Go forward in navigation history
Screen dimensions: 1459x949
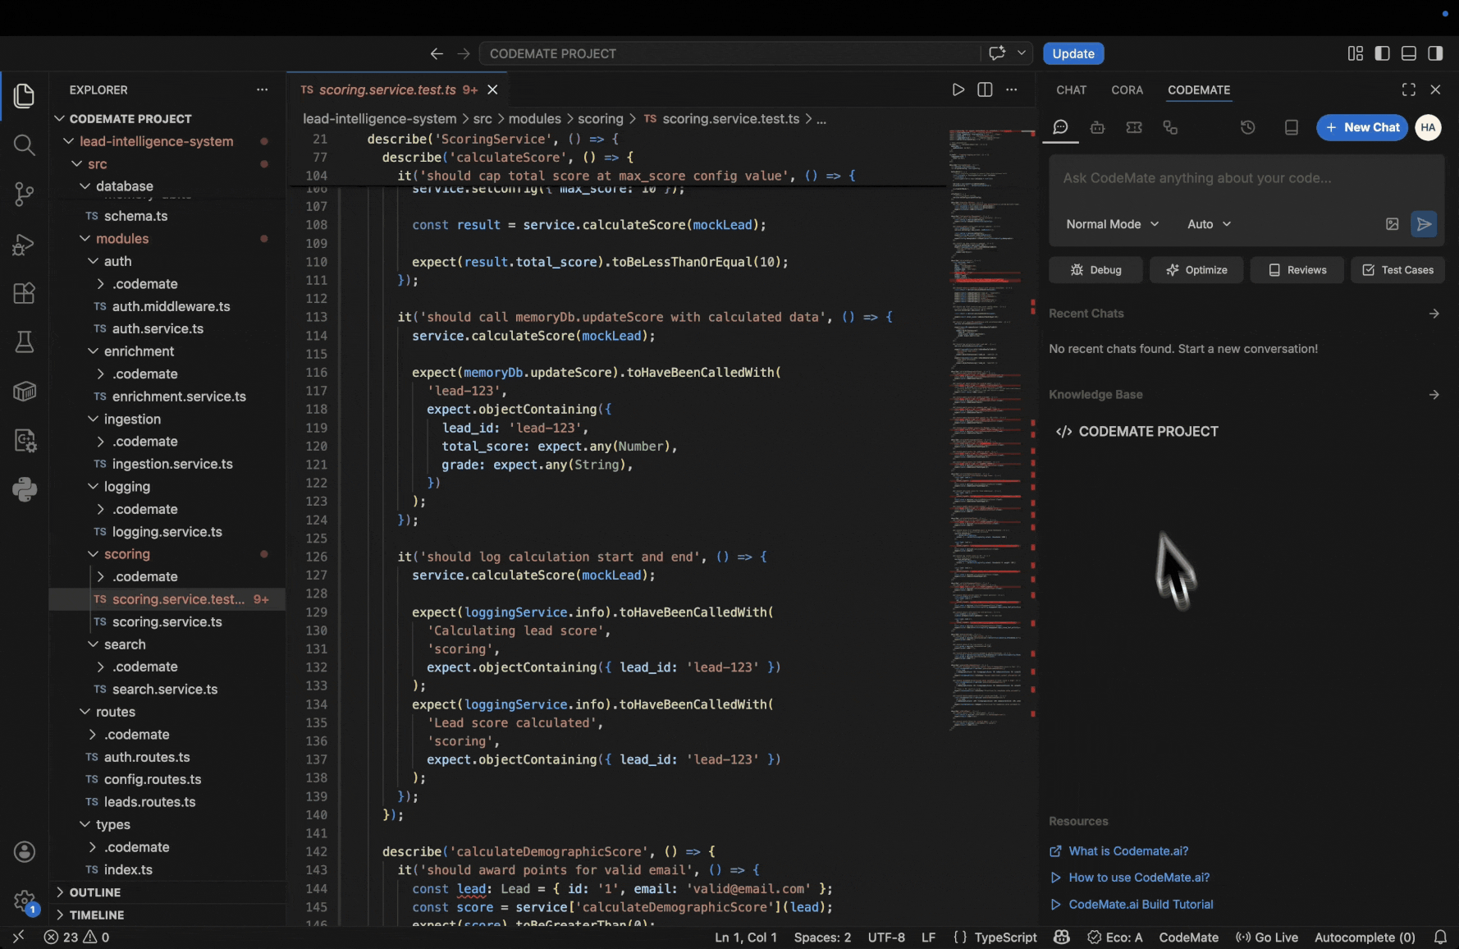click(x=464, y=53)
